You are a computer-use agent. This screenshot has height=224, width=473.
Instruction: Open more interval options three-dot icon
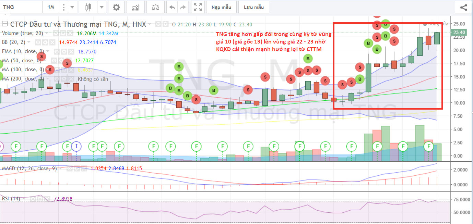tap(63, 7)
